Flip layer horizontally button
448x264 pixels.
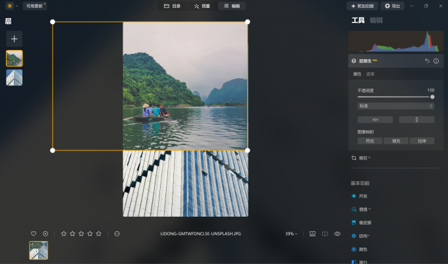(375, 120)
